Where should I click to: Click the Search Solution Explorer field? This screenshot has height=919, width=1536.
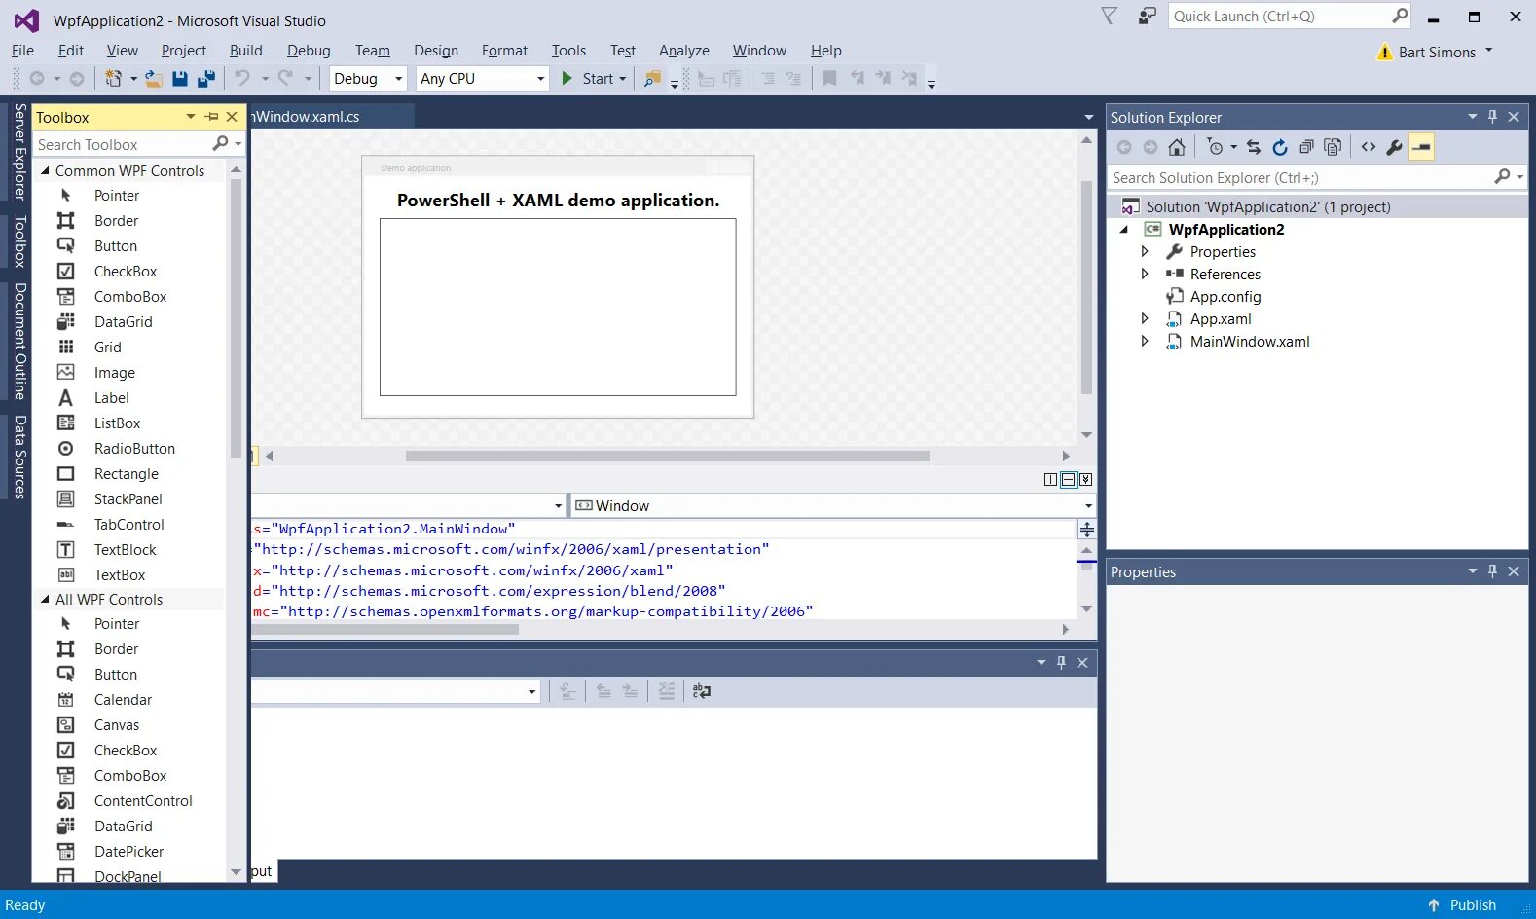[x=1302, y=177]
